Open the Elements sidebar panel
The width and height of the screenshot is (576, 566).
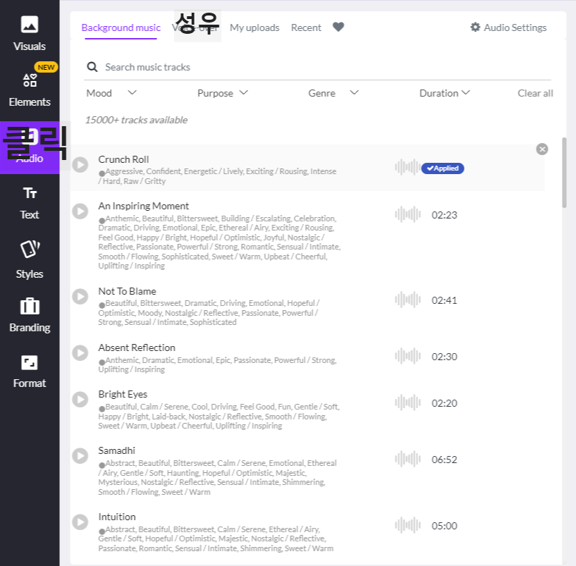[30, 90]
